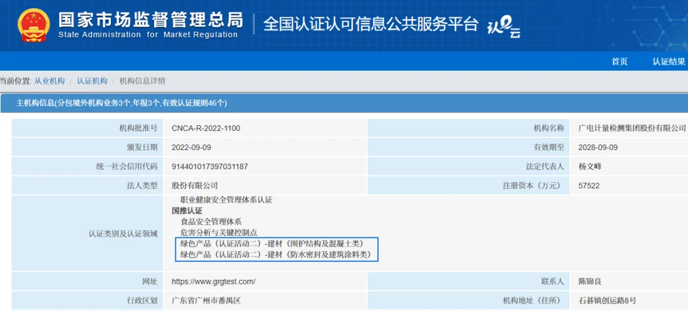Go to 认证机构 breadcrumb link
688x311 pixels.
click(92, 81)
